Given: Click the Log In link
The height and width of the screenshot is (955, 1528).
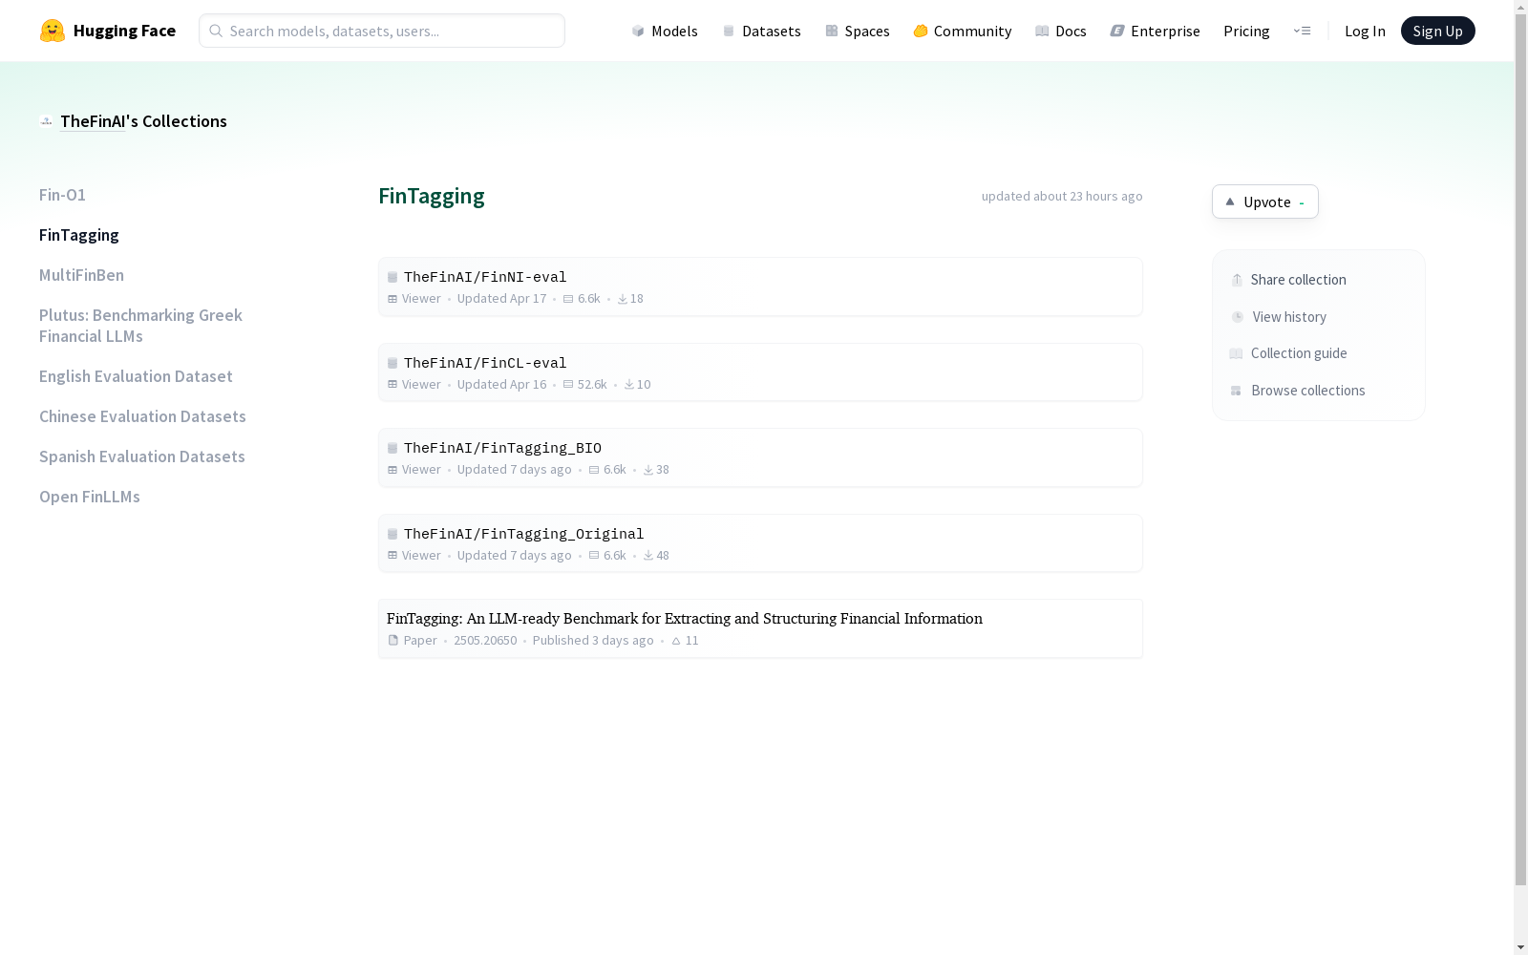Looking at the screenshot, I should [1365, 31].
